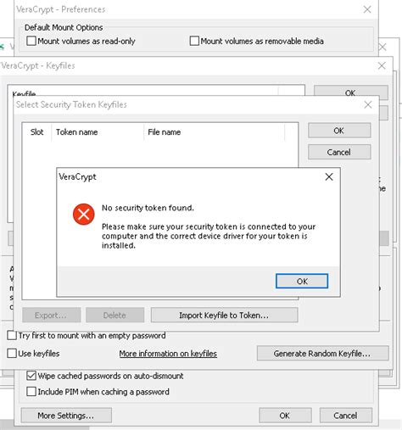Viewport: 402px width, 430px height.
Task: Open More information on keyfiles link
Action: pyautogui.click(x=168, y=354)
